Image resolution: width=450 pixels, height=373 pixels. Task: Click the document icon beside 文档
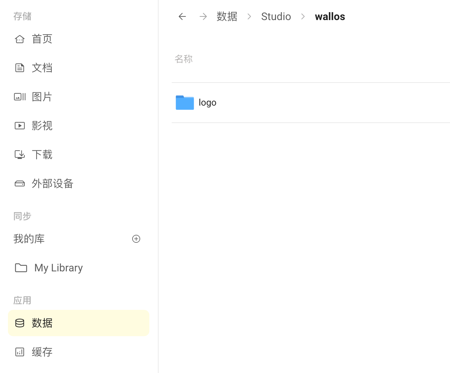click(x=20, y=68)
